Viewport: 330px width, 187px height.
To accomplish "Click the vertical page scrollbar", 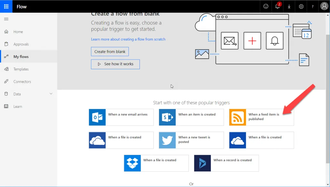I will [x=328, y=97].
